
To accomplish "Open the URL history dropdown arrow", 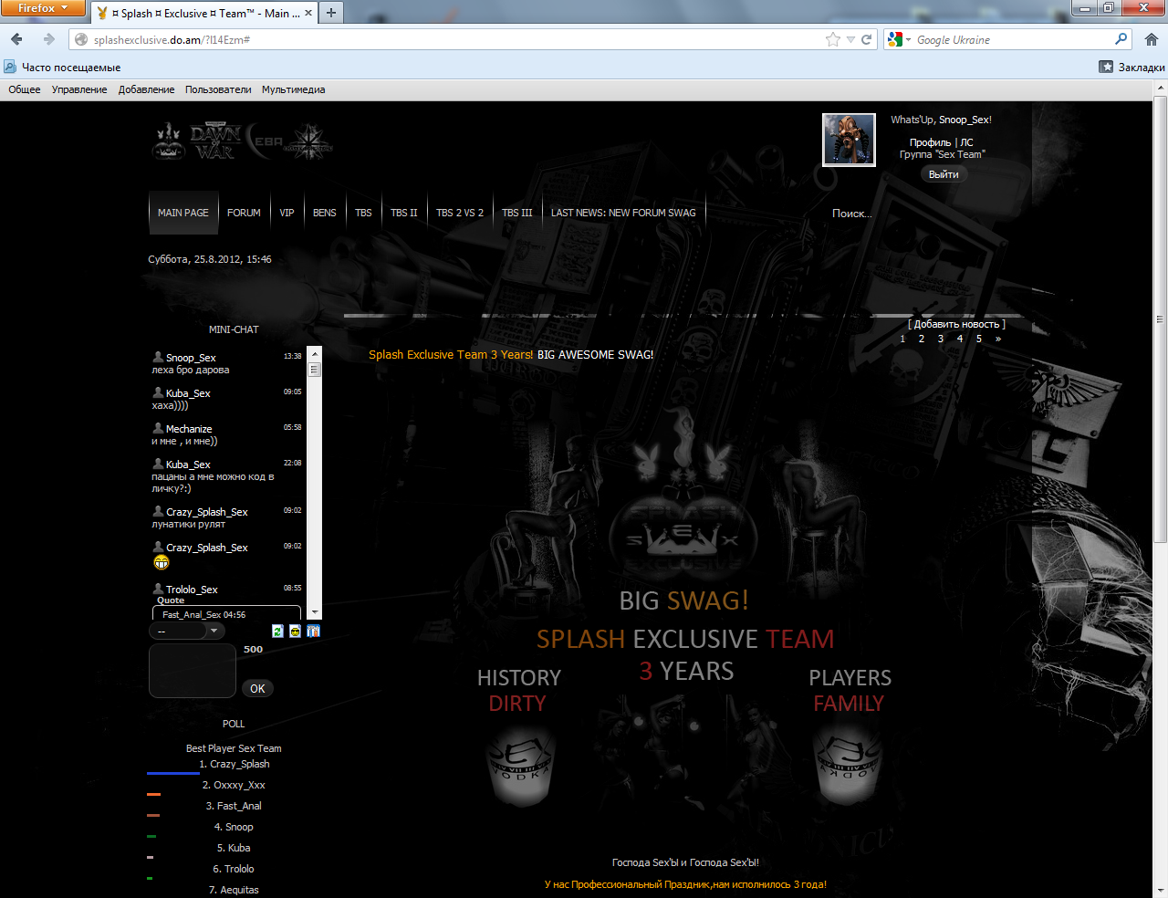I will pyautogui.click(x=850, y=40).
